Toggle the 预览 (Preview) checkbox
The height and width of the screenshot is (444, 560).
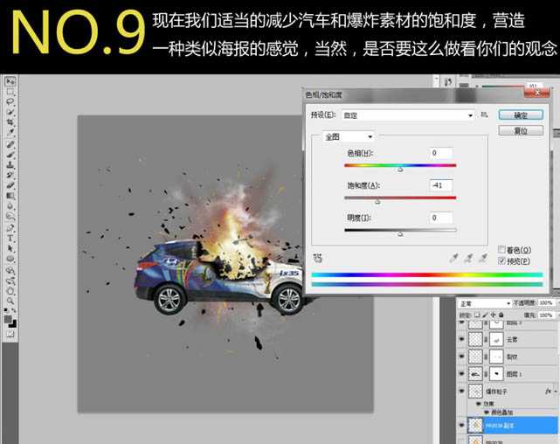pyautogui.click(x=501, y=260)
